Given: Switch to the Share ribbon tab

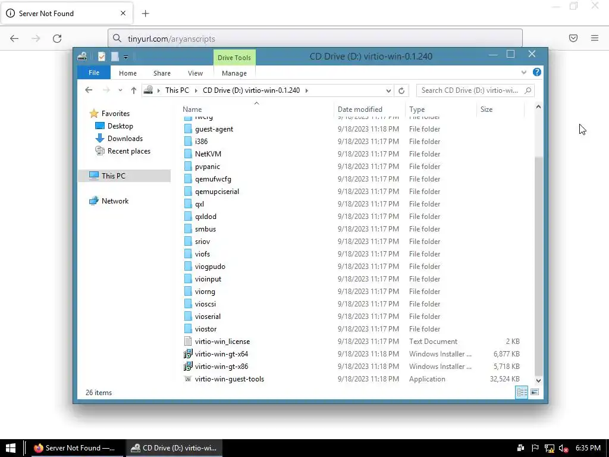Looking at the screenshot, I should tap(162, 73).
